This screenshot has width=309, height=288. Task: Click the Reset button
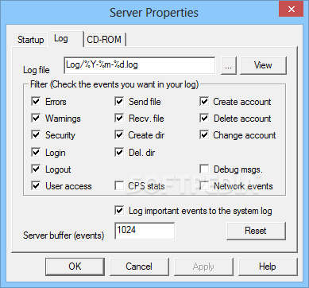click(256, 231)
